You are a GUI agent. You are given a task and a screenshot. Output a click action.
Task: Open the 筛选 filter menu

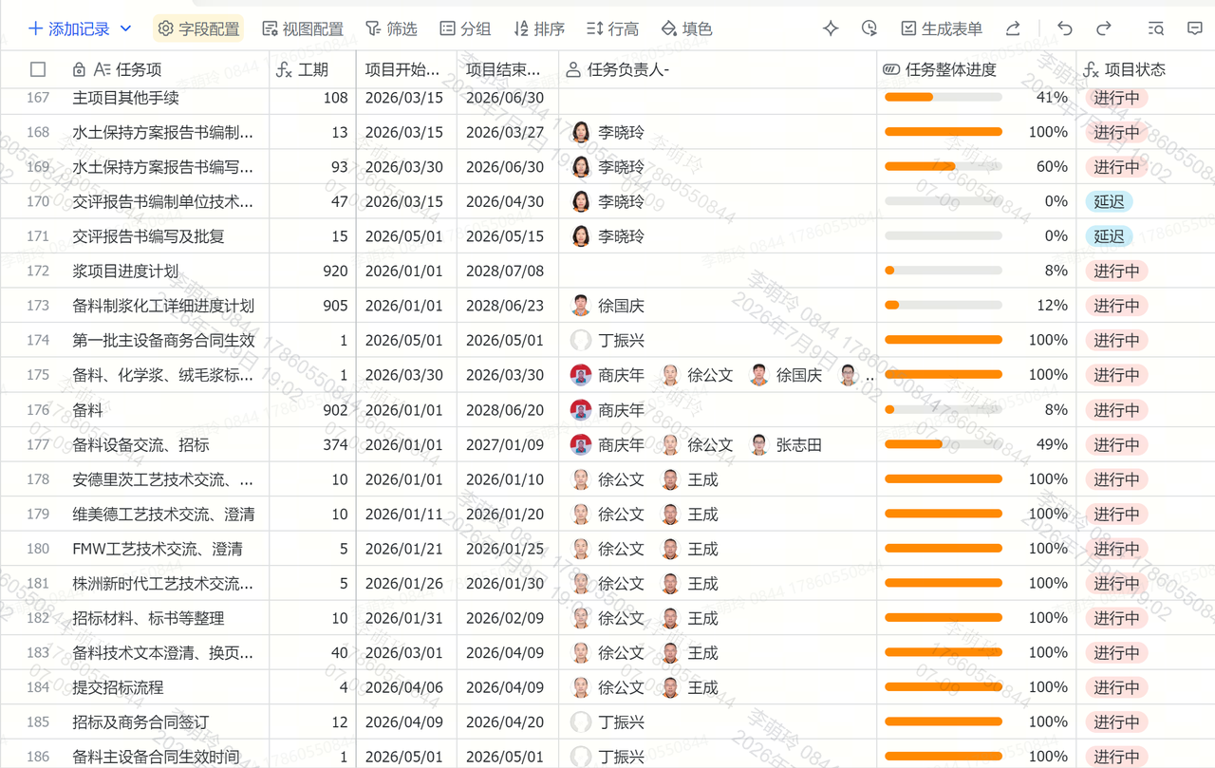pyautogui.click(x=391, y=28)
